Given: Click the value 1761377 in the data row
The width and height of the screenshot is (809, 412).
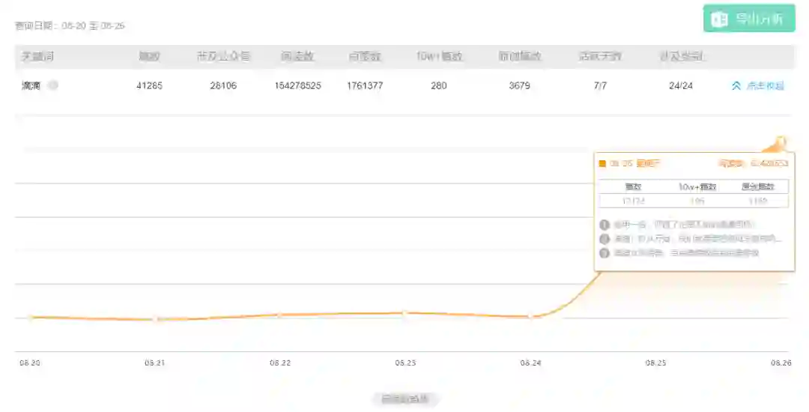Looking at the screenshot, I should pos(365,85).
